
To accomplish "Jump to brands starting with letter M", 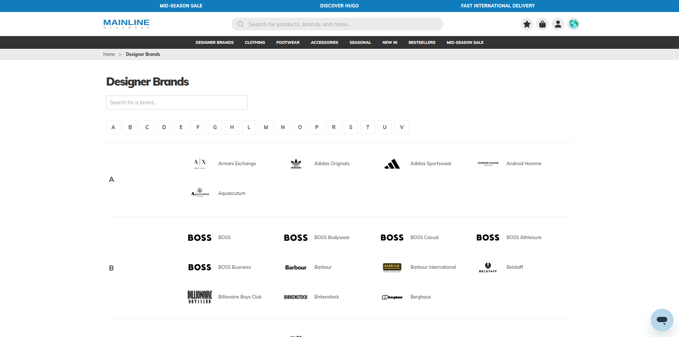I will point(266,127).
